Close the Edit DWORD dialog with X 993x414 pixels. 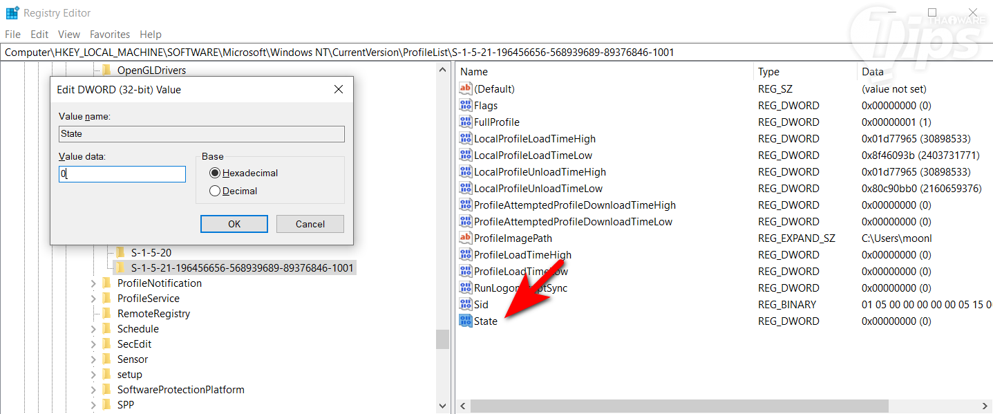pos(339,89)
